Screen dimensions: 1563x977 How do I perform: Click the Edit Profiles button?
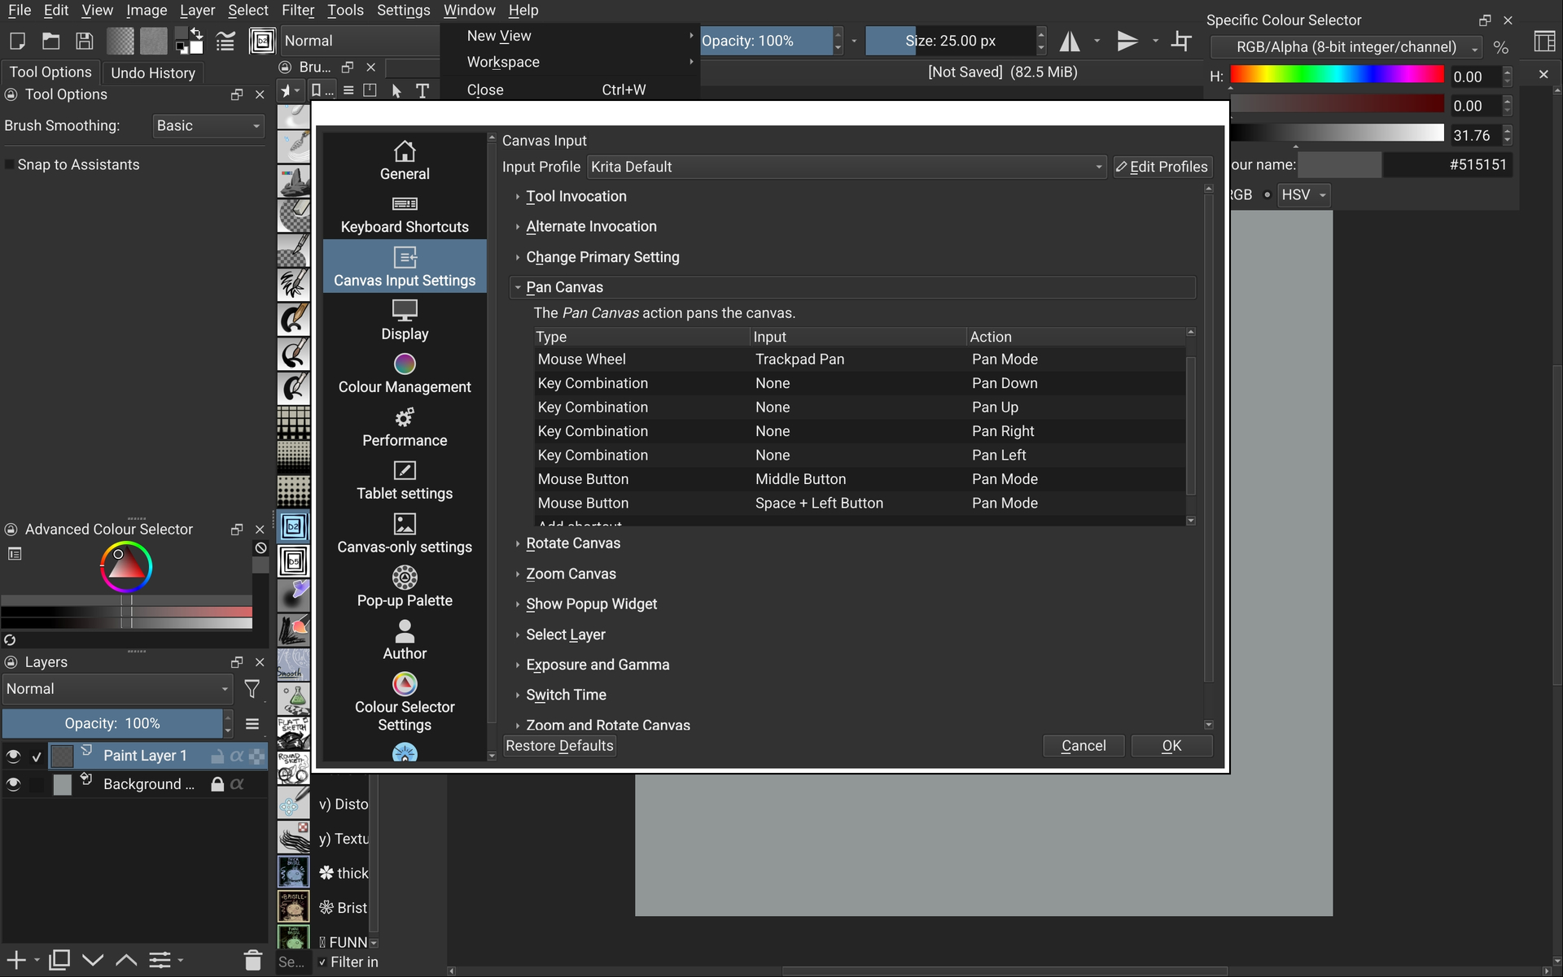click(x=1162, y=167)
